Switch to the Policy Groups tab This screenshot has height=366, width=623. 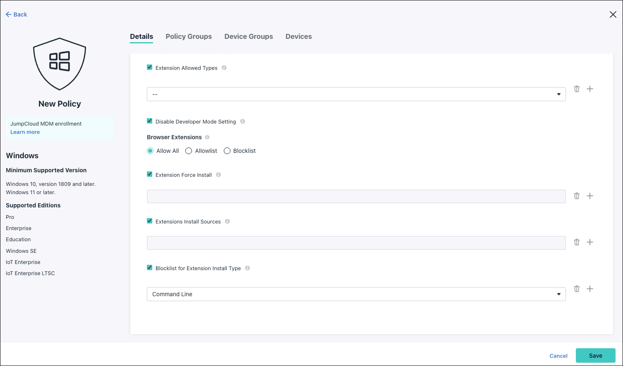(x=189, y=36)
